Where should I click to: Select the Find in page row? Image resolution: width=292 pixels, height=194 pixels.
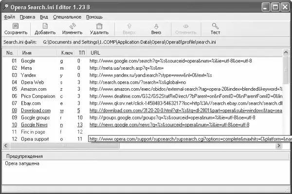[142, 132]
